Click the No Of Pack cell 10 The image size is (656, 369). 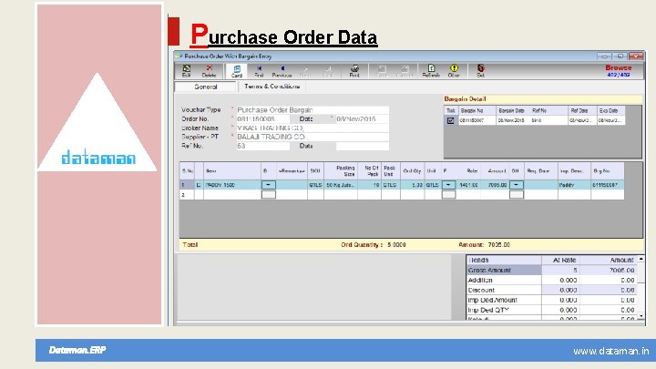tap(369, 184)
